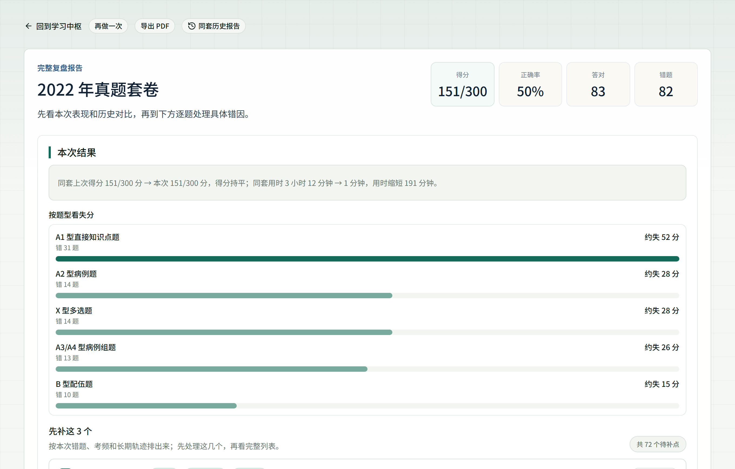
Task: Select the 得分 151/300 stat card
Action: 462,85
